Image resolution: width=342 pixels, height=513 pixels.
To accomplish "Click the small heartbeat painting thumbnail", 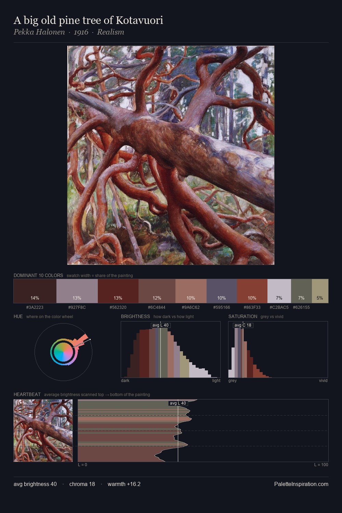I will point(43,431).
